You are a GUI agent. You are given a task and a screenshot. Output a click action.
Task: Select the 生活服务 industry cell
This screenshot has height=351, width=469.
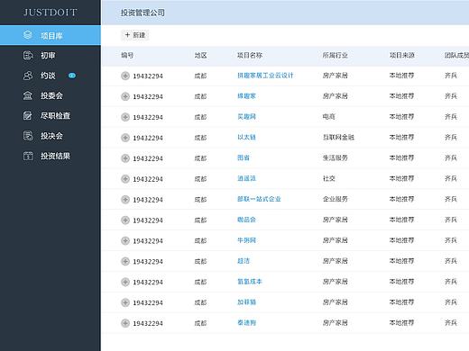[x=336, y=157]
